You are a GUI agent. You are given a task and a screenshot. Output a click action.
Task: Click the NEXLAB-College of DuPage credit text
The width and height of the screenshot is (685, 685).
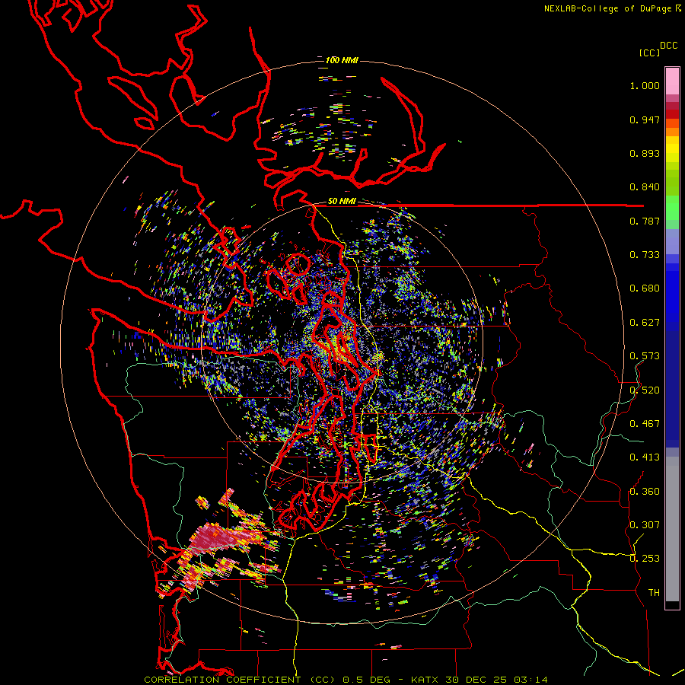pos(613,8)
